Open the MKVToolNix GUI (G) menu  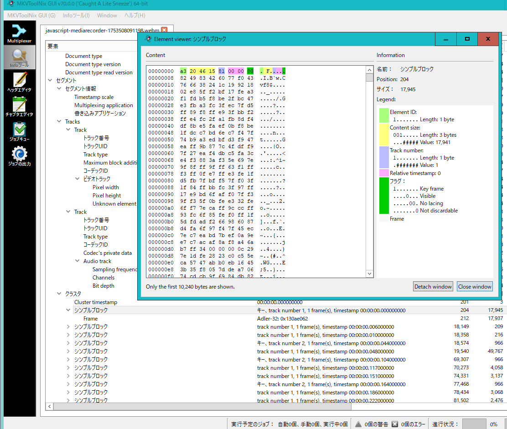pyautogui.click(x=31, y=16)
